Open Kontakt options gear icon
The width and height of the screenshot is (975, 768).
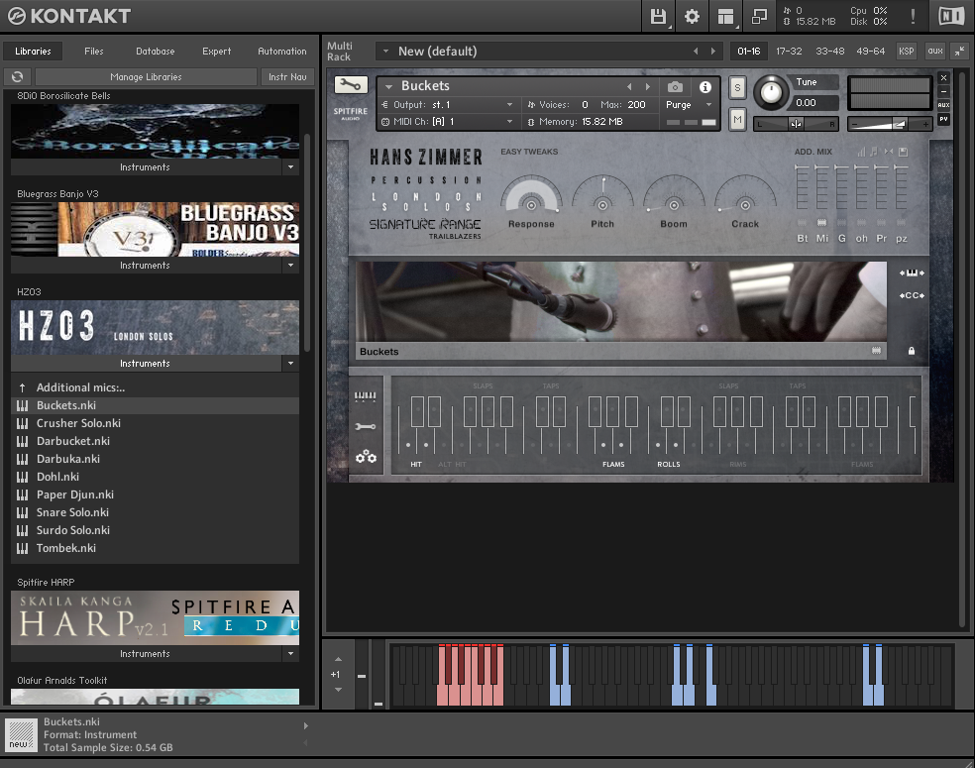[x=692, y=16]
